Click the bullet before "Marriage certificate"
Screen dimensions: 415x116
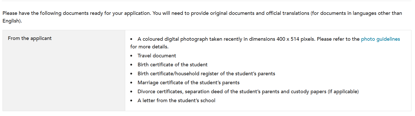[x=131, y=83]
